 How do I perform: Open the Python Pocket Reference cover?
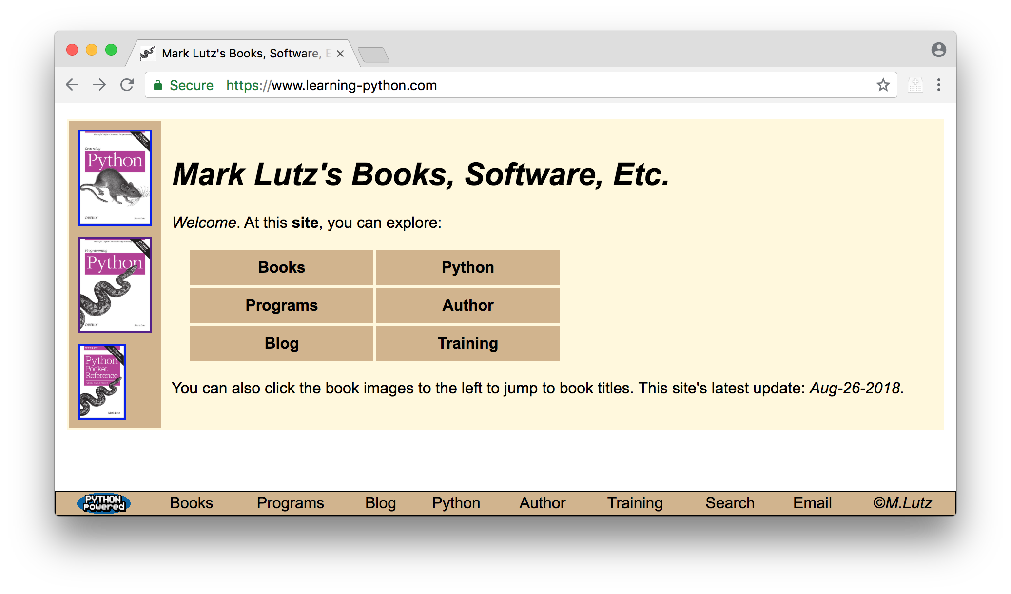coord(102,382)
